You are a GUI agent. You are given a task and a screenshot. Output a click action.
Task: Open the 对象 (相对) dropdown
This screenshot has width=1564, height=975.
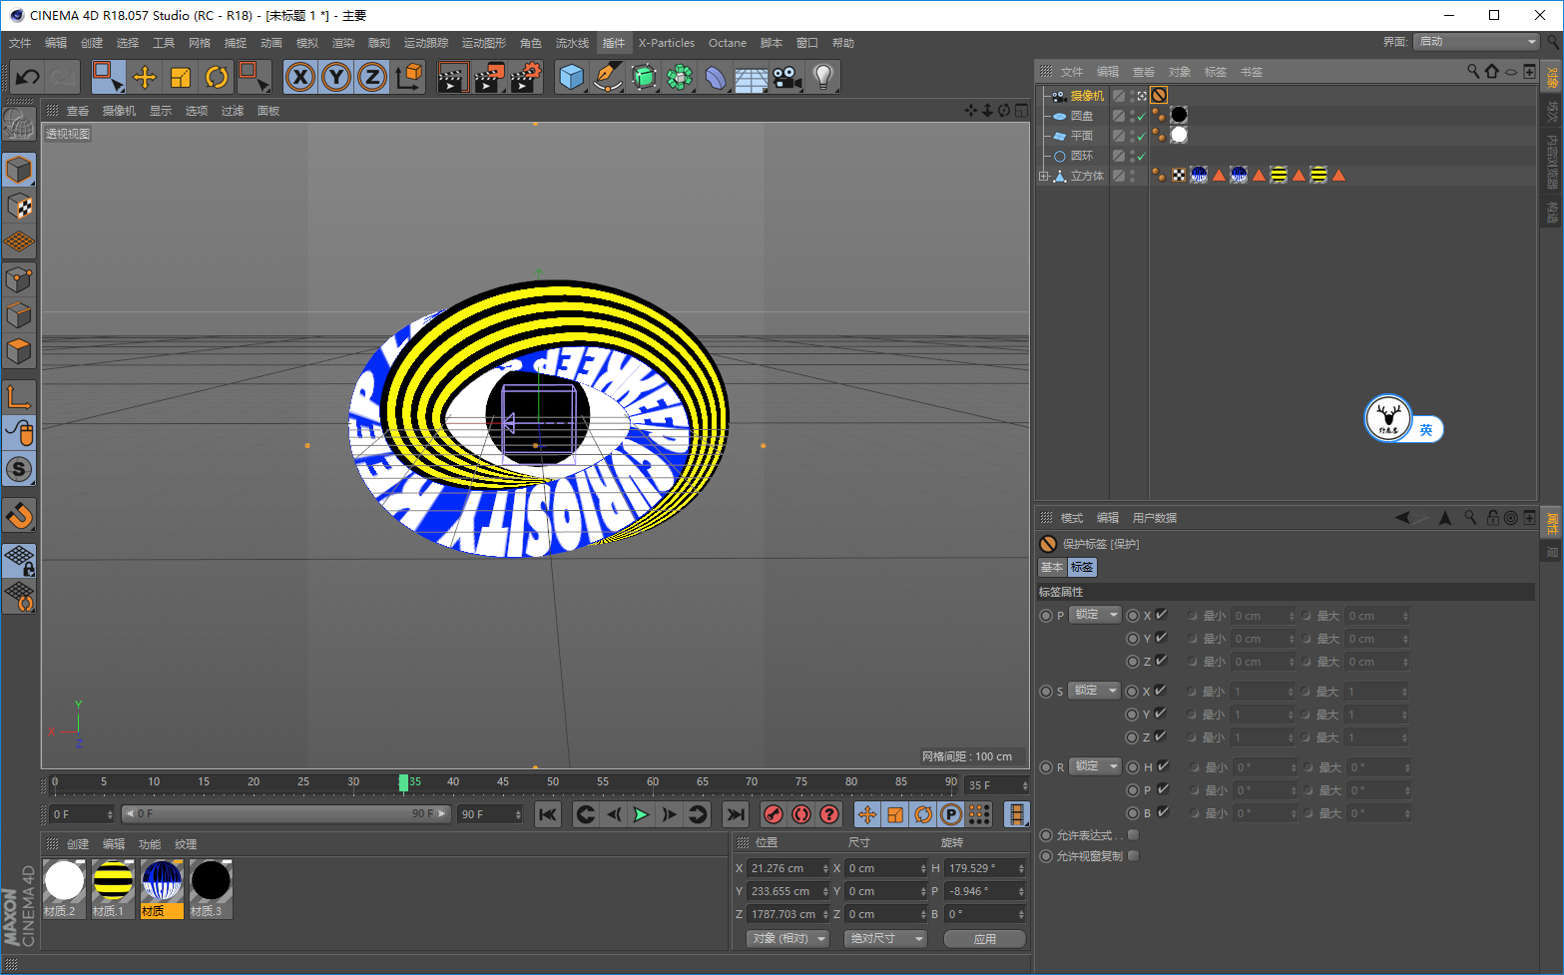click(788, 939)
